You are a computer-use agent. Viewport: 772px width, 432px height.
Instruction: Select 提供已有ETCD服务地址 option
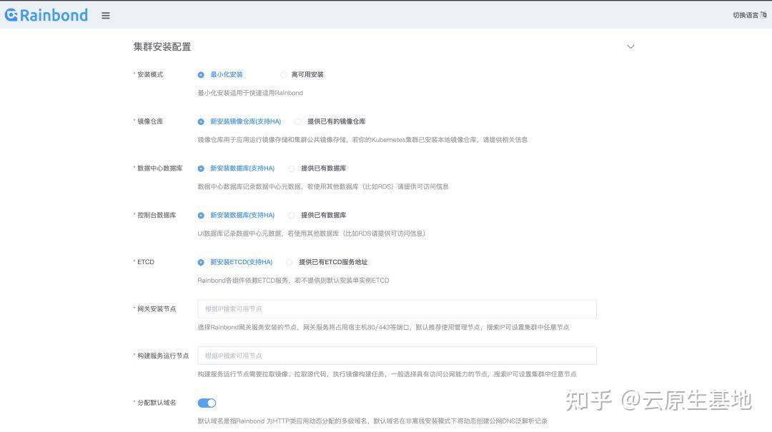coord(288,261)
